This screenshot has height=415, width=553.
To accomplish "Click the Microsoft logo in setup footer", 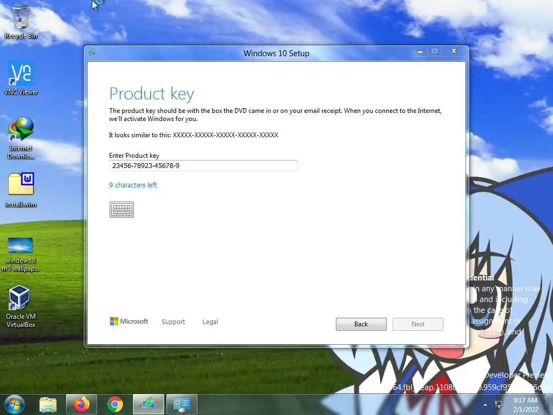I will 129,322.
